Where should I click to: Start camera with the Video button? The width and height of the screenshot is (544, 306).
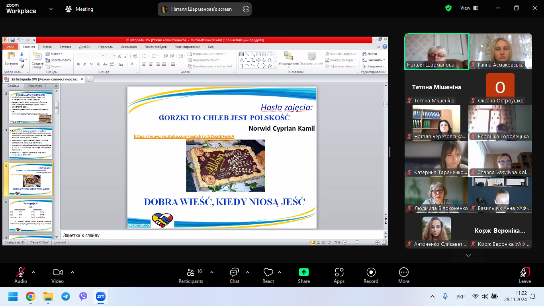[57, 276]
